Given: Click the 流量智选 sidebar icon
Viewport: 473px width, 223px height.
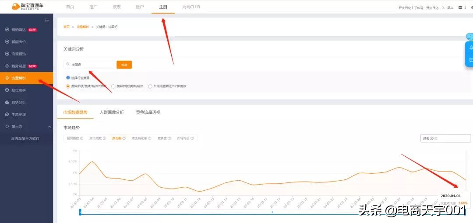Looking at the screenshot, I should point(7,54).
